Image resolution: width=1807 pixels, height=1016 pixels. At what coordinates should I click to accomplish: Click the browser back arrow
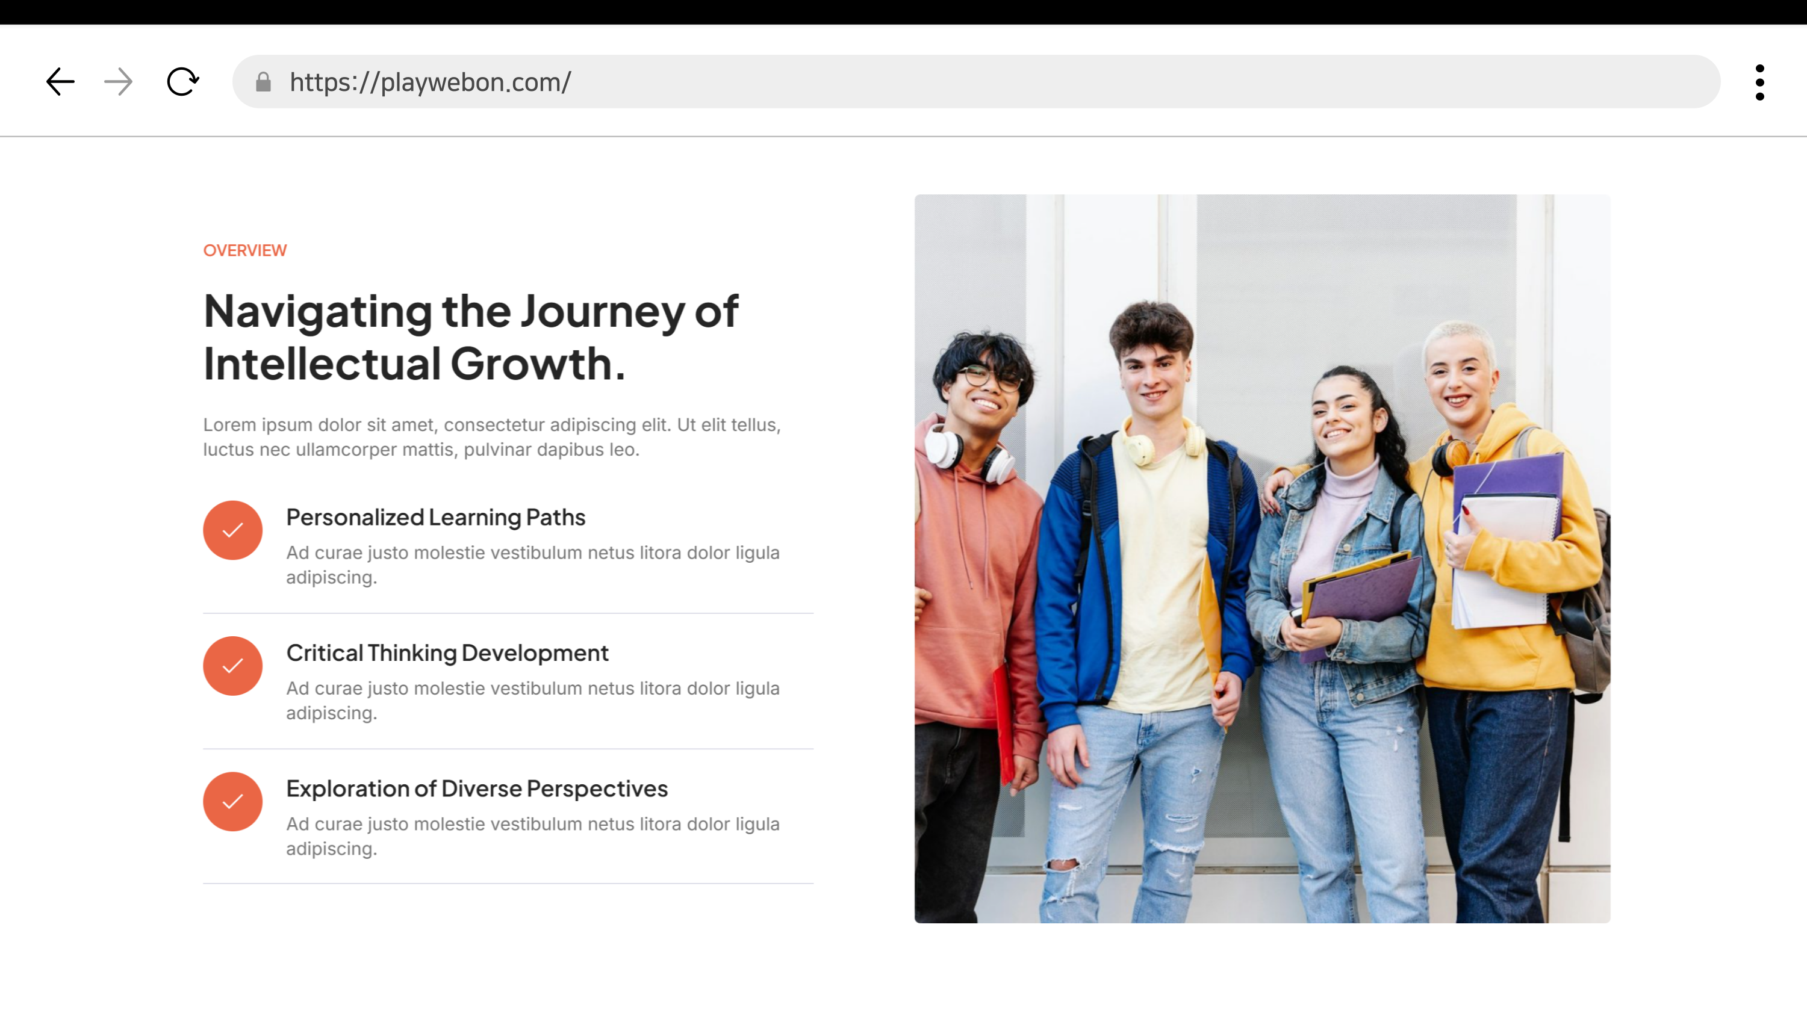[60, 82]
